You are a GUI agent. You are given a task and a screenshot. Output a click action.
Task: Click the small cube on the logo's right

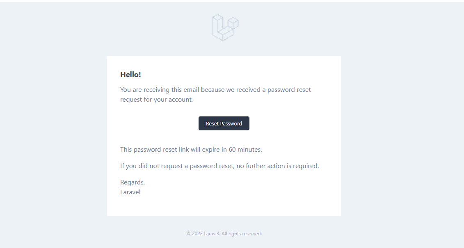[233, 23]
